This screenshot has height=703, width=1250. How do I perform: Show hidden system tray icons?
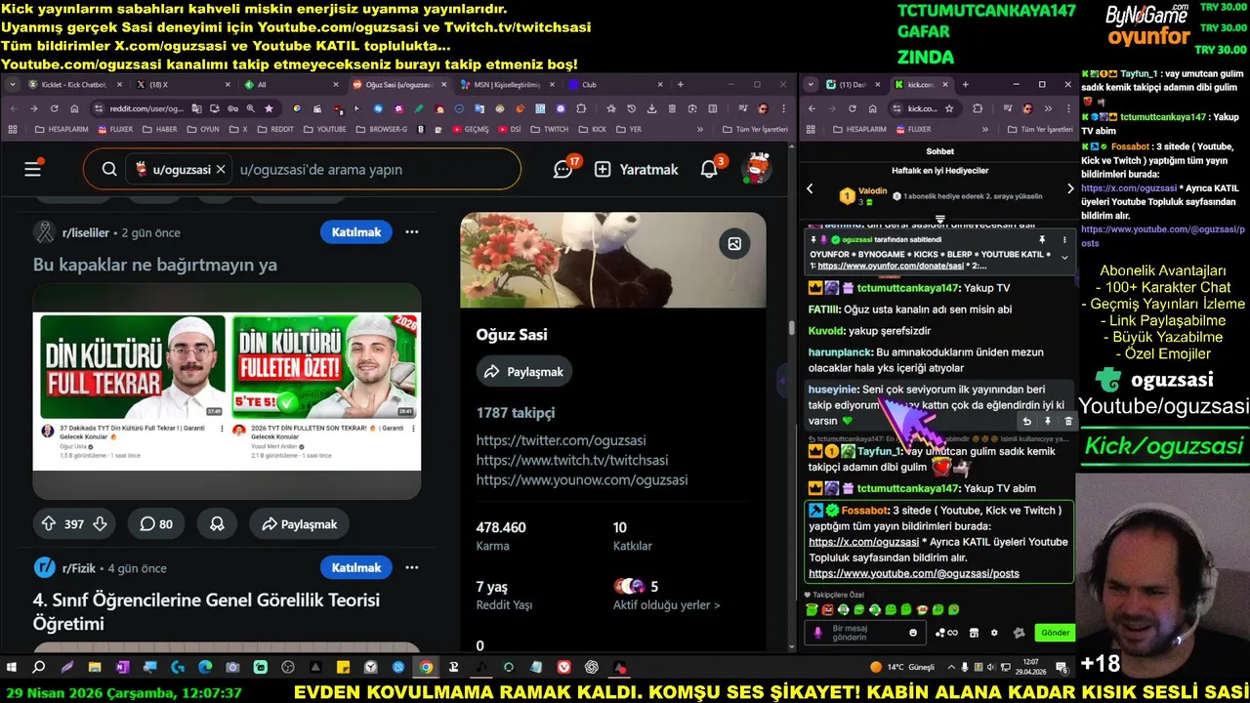950,668
